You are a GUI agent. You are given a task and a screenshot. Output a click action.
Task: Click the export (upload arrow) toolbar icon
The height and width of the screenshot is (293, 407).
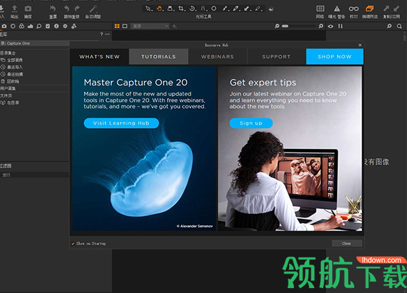(x=15, y=8)
